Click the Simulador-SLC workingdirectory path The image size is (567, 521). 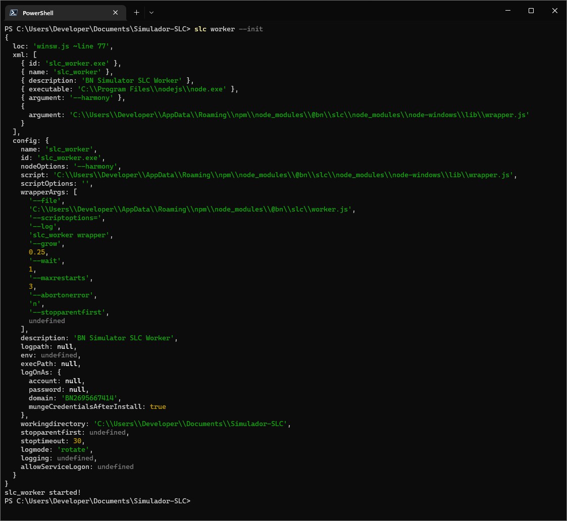[191, 424]
